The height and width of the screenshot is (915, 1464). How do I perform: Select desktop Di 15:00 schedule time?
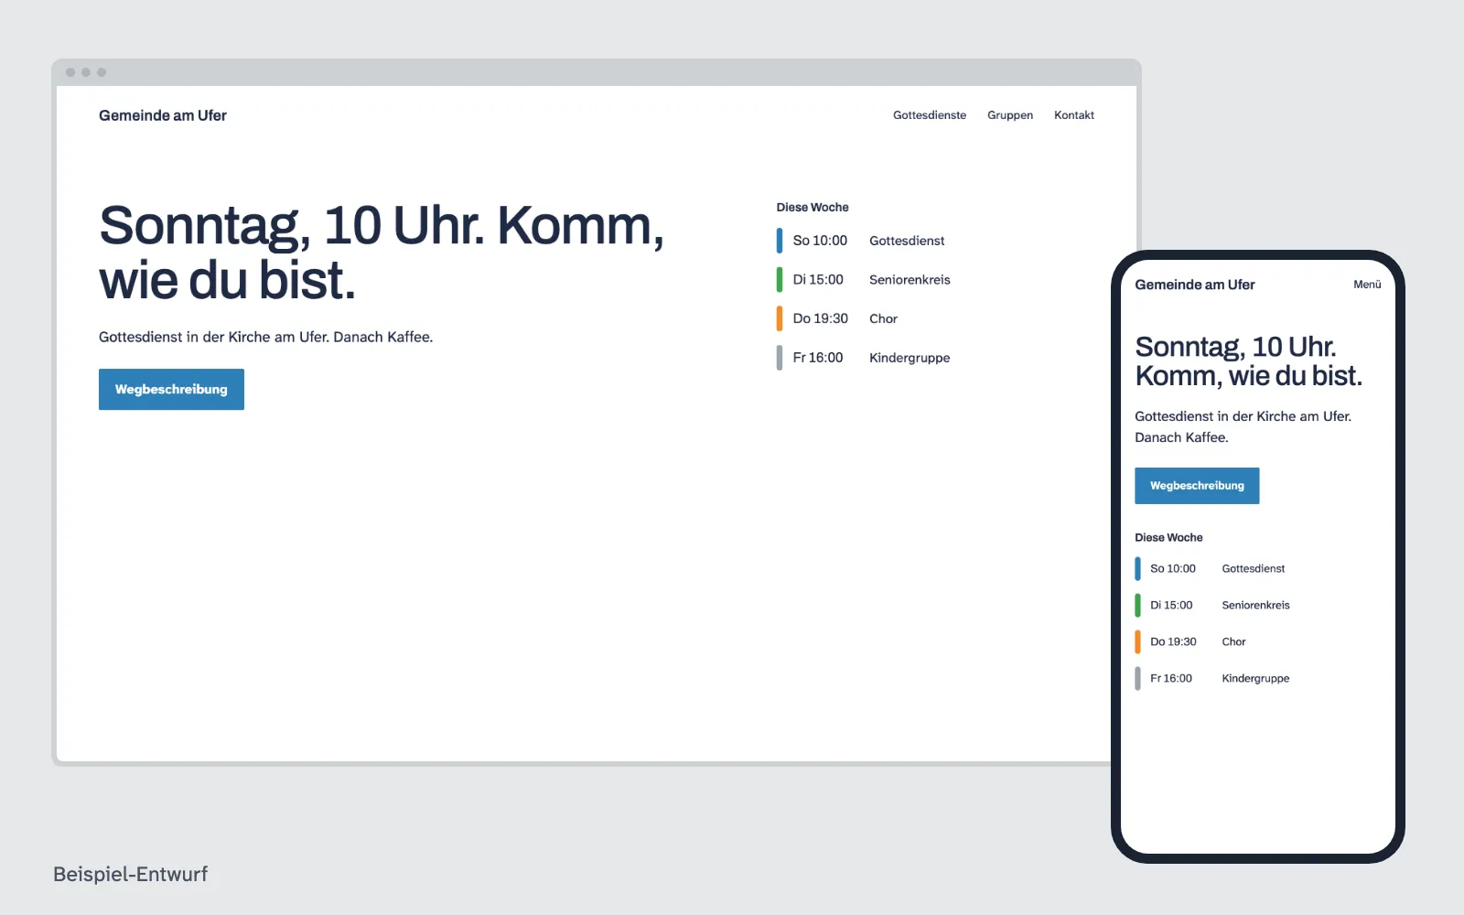(x=818, y=280)
